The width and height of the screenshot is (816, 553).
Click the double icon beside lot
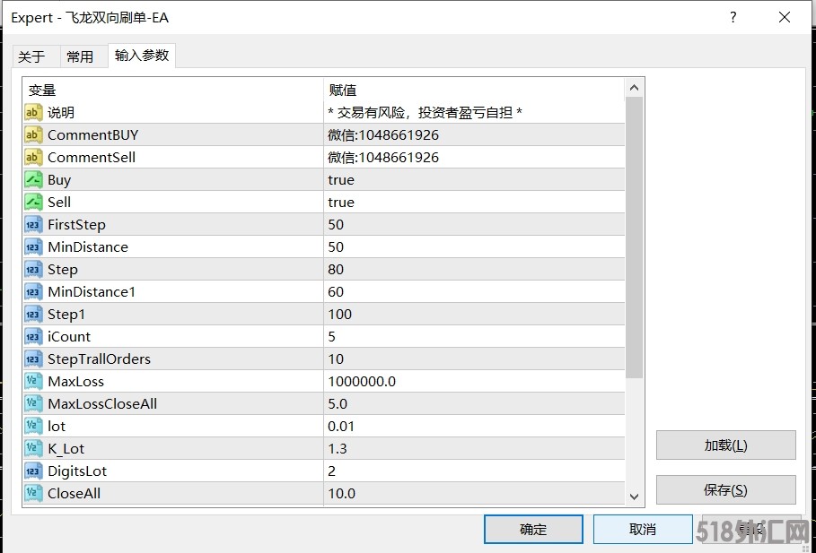pyautogui.click(x=33, y=426)
